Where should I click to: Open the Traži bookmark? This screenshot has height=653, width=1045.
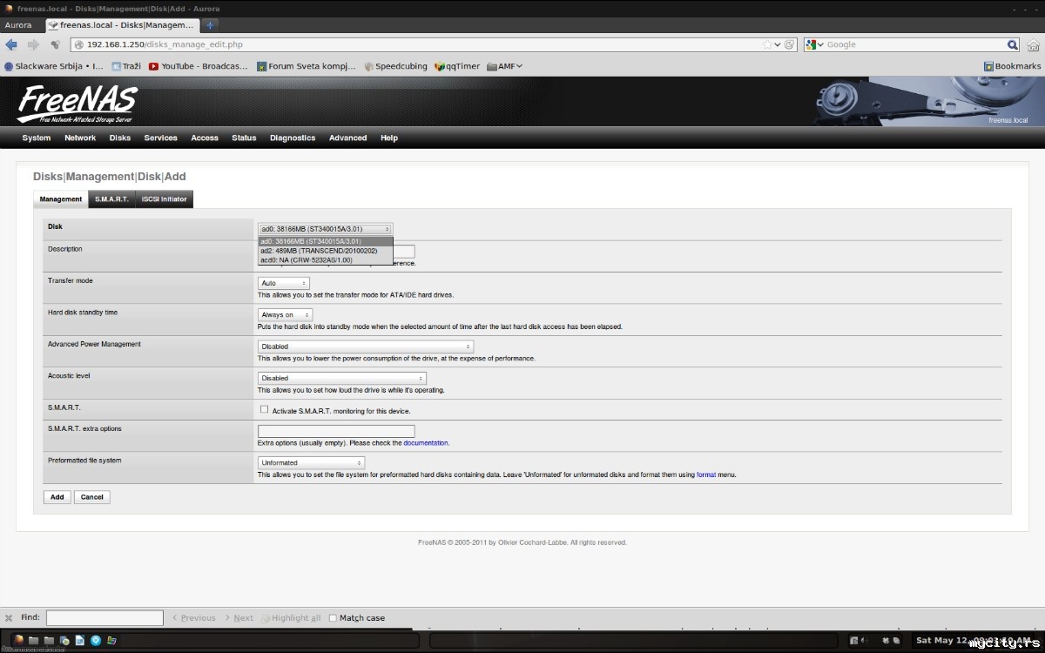click(x=126, y=66)
